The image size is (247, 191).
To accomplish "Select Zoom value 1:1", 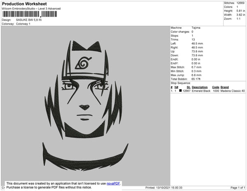I will point(238,19).
